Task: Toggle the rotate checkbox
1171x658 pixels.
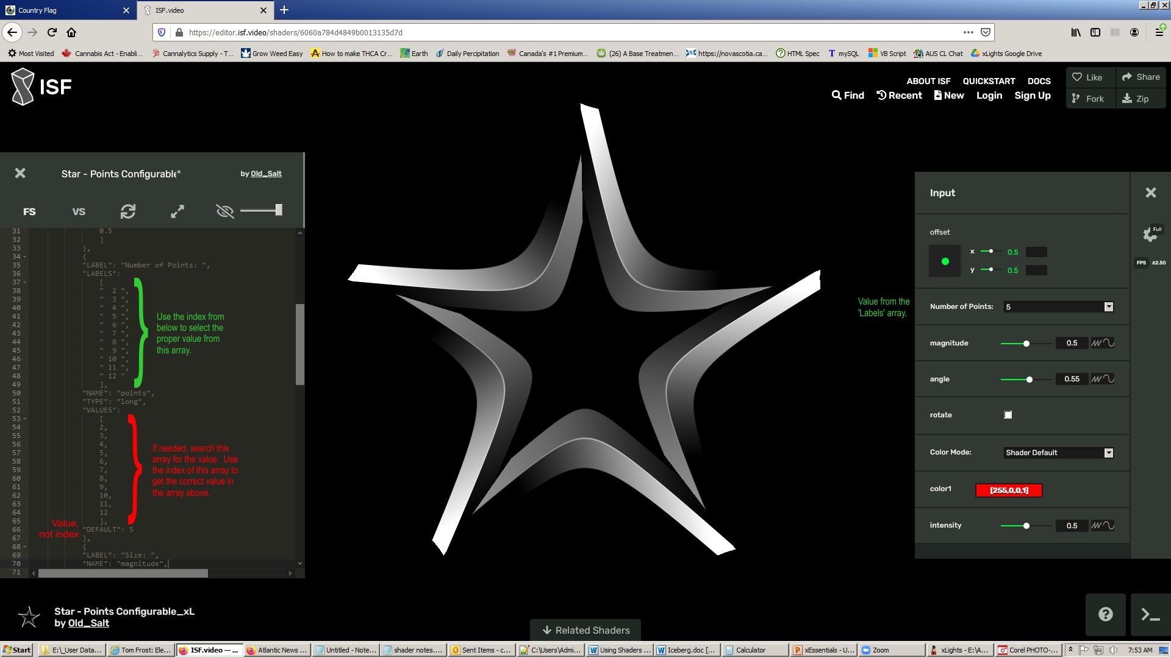Action: pyautogui.click(x=1008, y=415)
